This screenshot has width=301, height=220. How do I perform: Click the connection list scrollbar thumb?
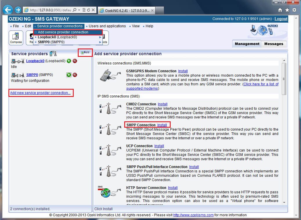pos(284,79)
